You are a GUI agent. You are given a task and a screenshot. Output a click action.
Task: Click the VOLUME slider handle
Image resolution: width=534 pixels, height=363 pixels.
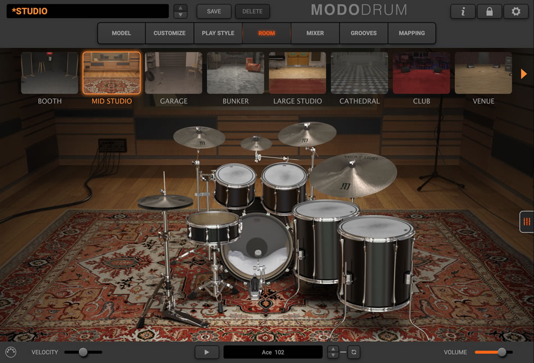tap(502, 352)
